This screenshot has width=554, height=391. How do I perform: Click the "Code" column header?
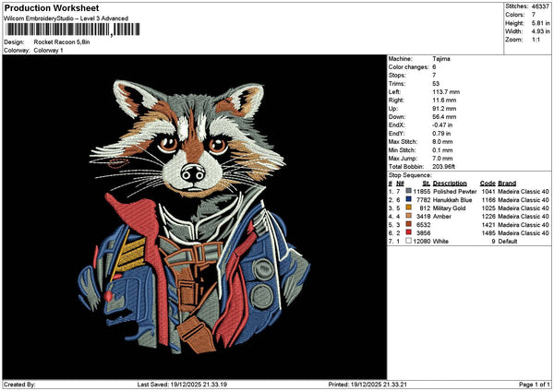click(x=488, y=184)
